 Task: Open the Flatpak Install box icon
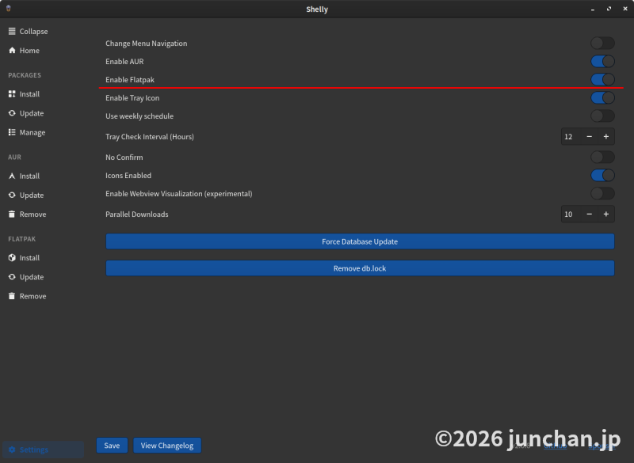click(x=12, y=258)
